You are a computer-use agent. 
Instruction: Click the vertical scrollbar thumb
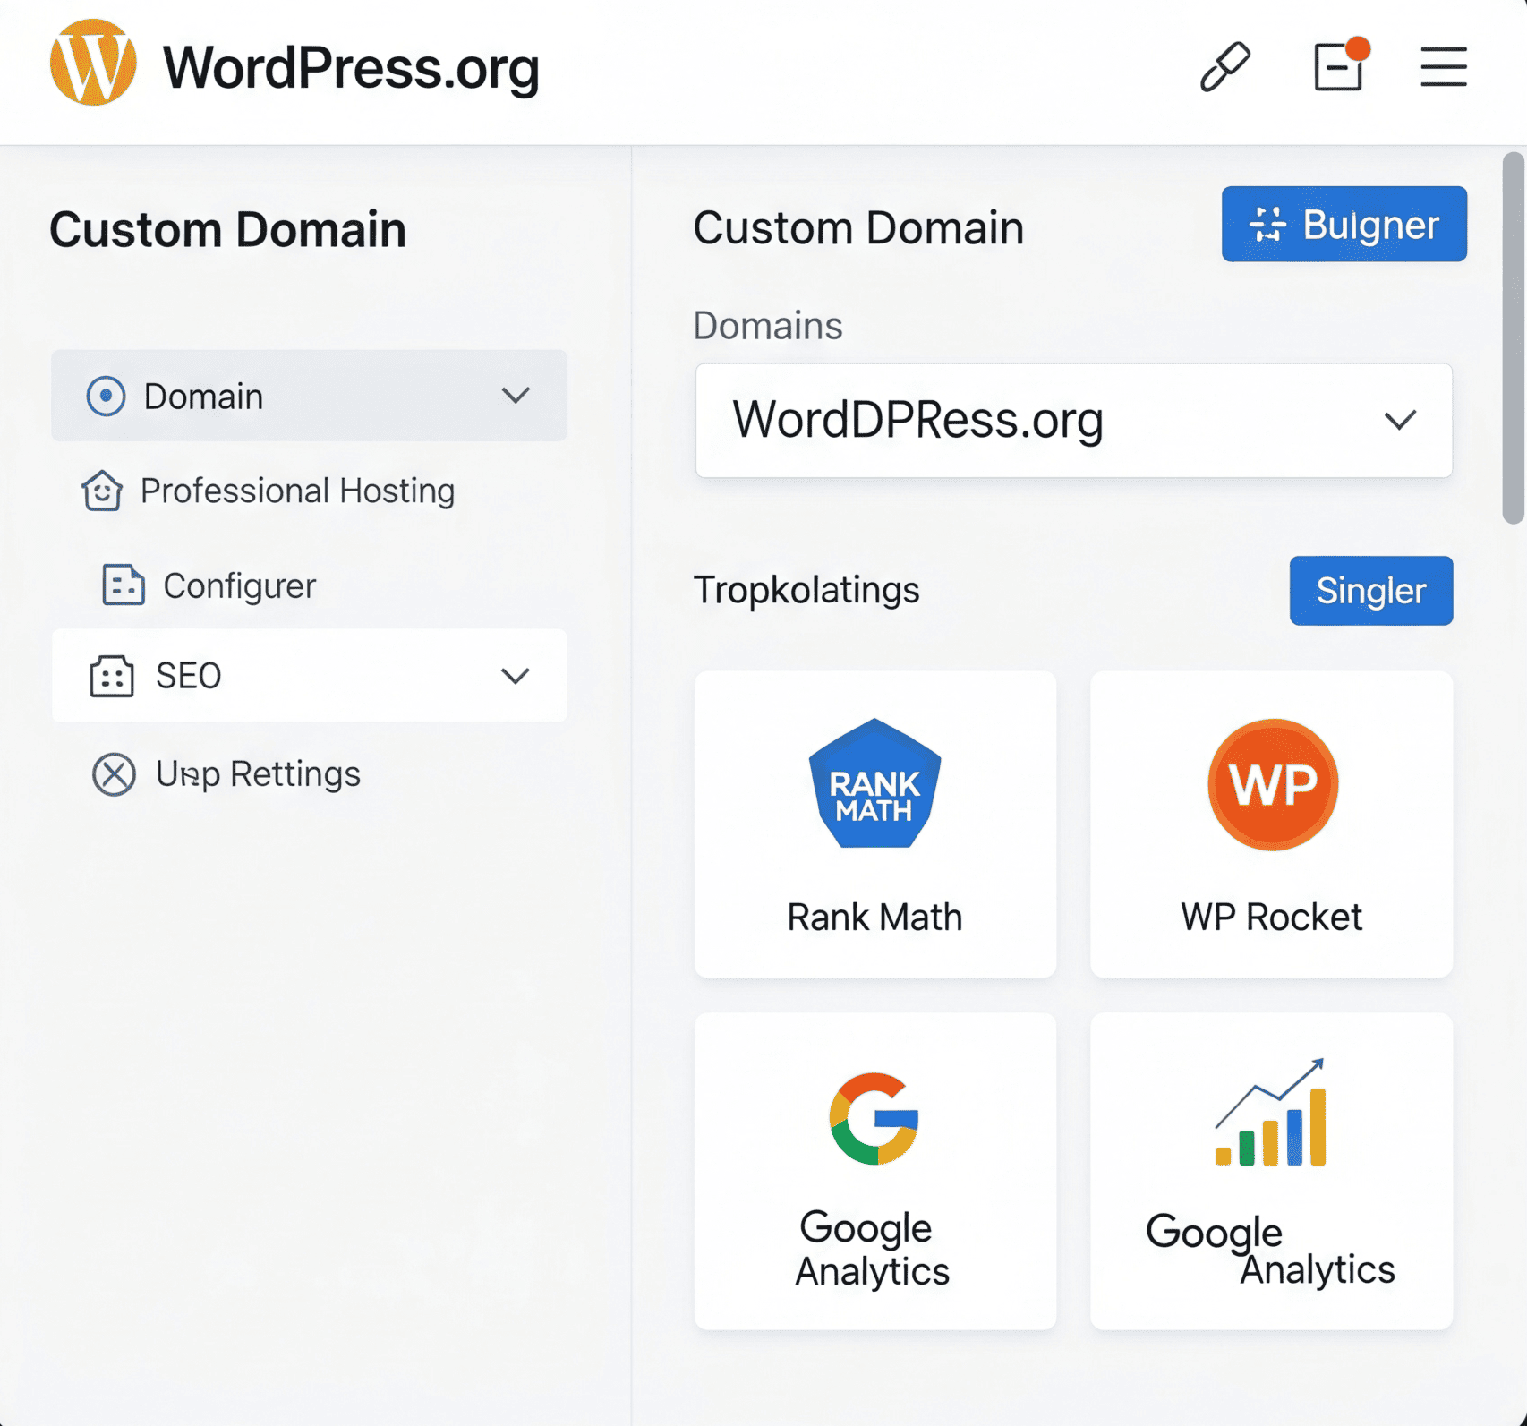[x=1513, y=338]
